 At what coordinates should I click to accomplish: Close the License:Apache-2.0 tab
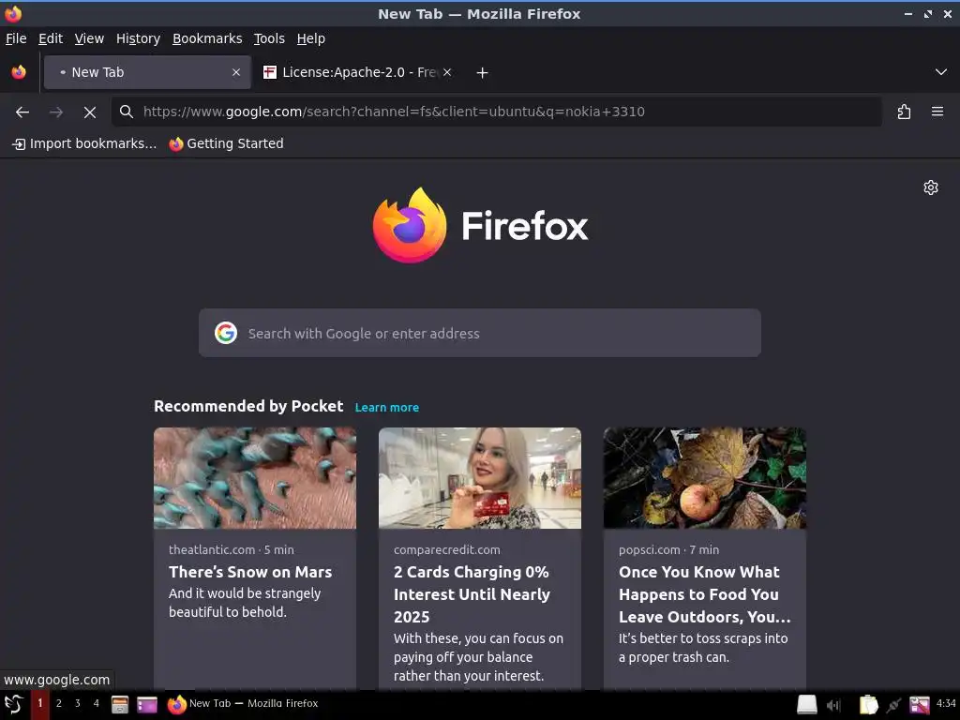click(447, 72)
